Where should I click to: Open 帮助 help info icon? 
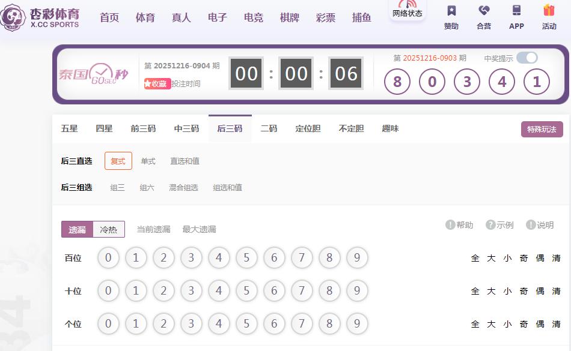tap(450, 225)
